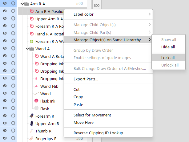Click the Forearm R thumbnail icon
Screen dimensions: 189x142
point(31,116)
